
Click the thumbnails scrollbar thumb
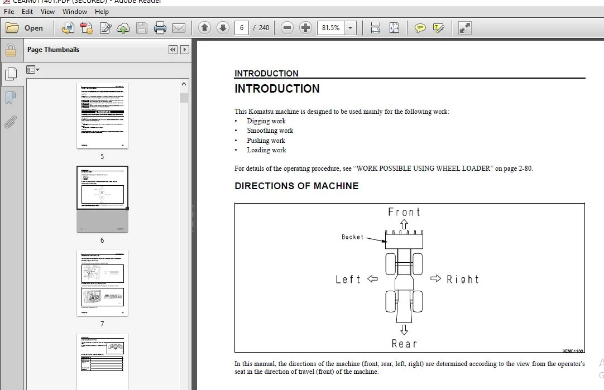click(184, 98)
